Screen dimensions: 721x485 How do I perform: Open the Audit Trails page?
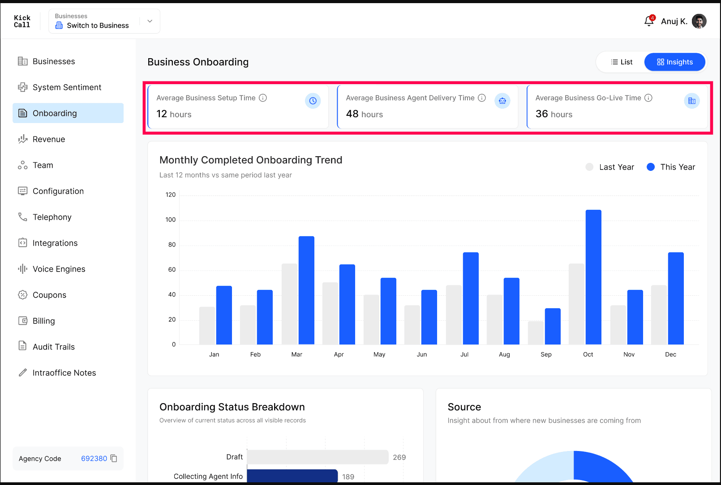coord(68,347)
